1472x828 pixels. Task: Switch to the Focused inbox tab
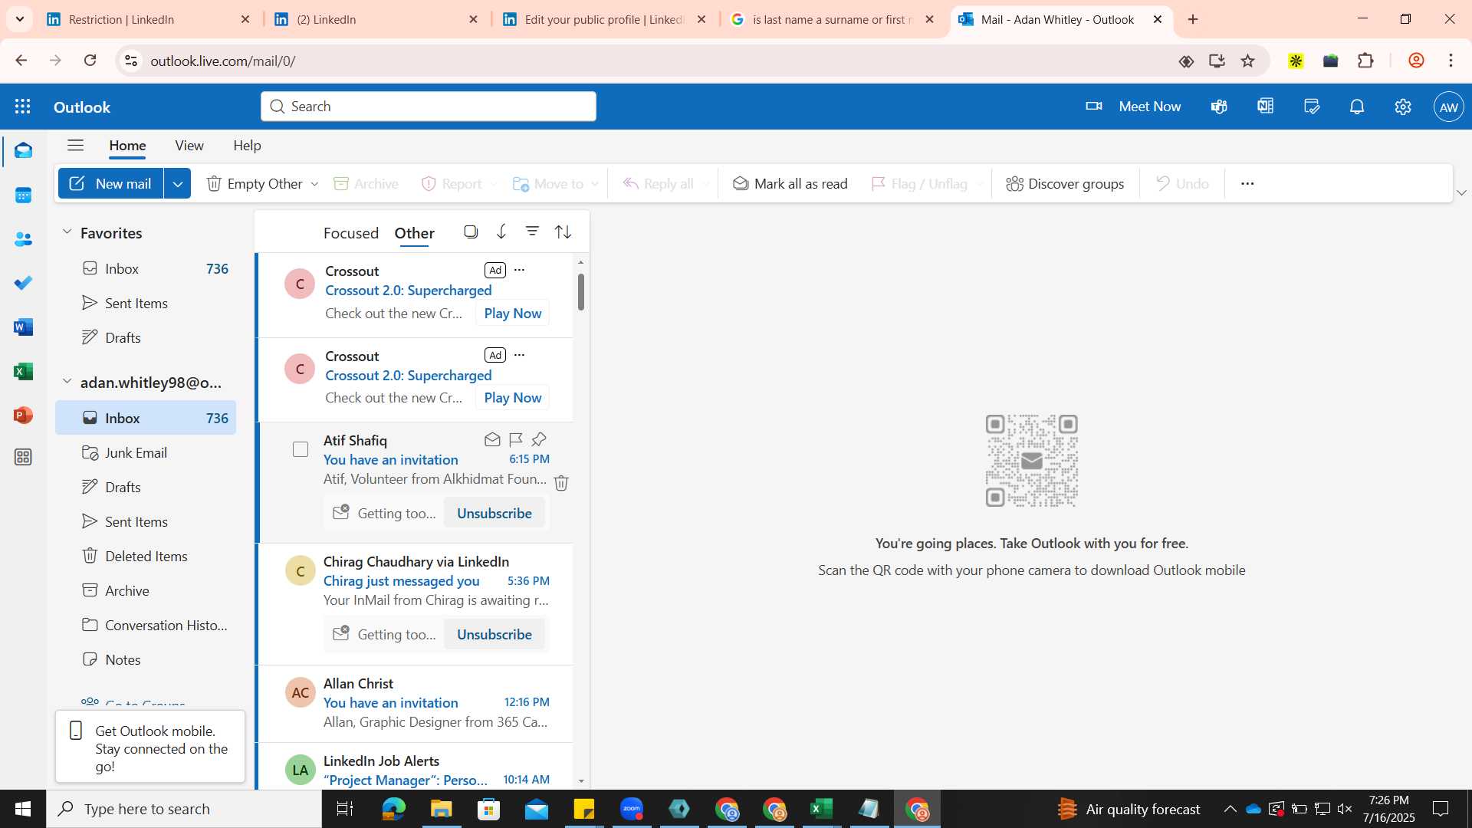[x=351, y=233]
